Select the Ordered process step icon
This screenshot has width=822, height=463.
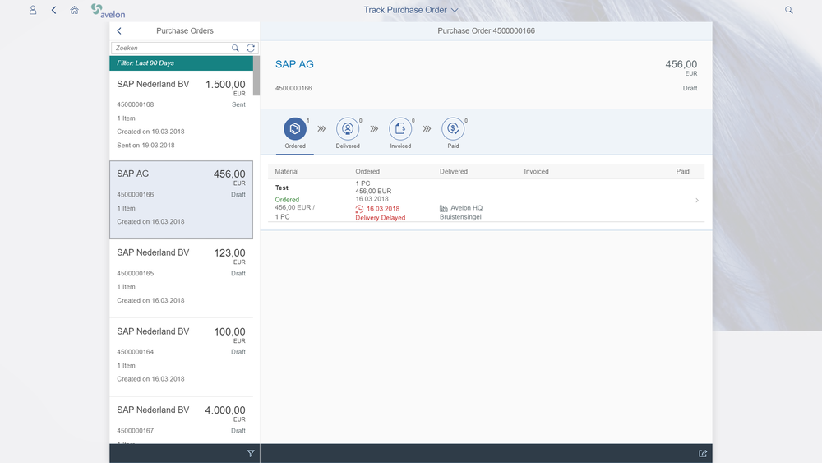pyautogui.click(x=295, y=128)
